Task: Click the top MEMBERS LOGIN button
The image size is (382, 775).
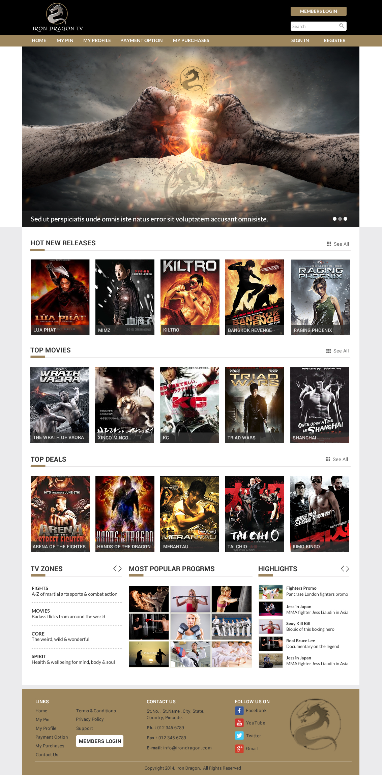Action: [319, 11]
